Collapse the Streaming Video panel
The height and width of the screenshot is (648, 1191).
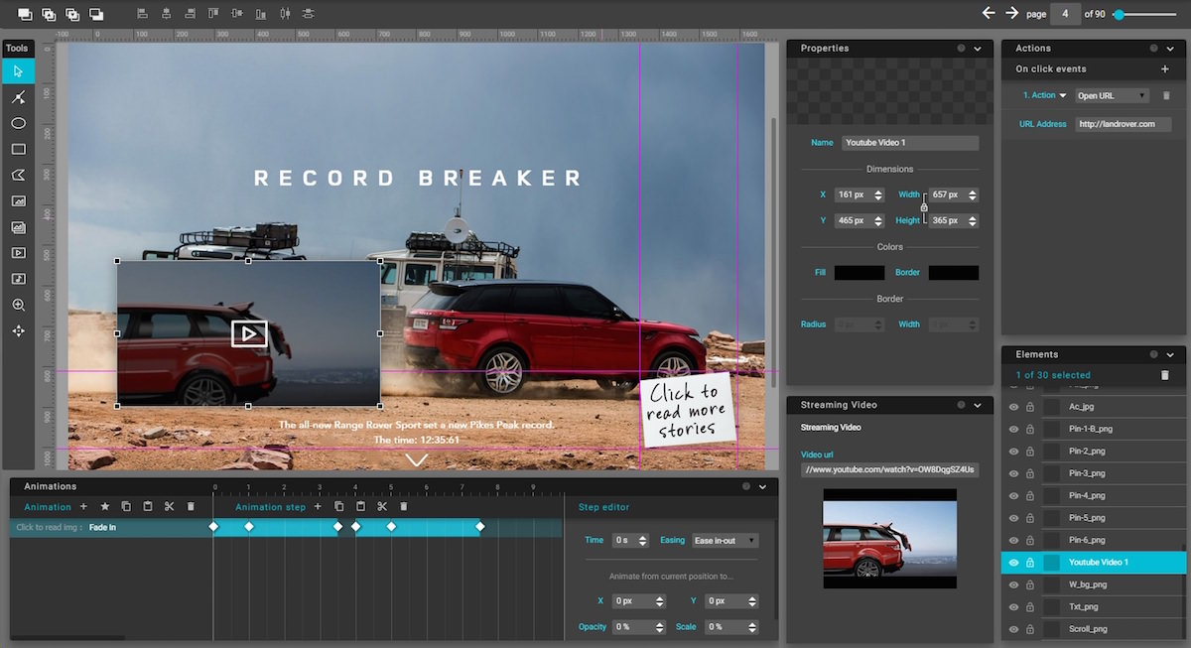click(x=978, y=405)
